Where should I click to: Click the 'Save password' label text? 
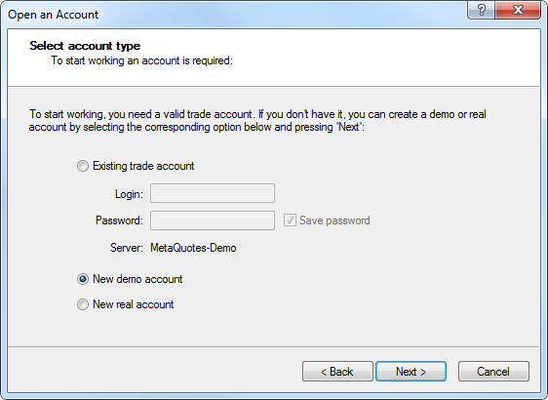334,220
